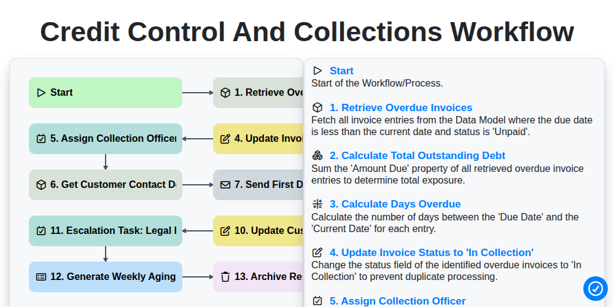Open the 1. Retrieve Overdue Invoices link

[x=401, y=107]
